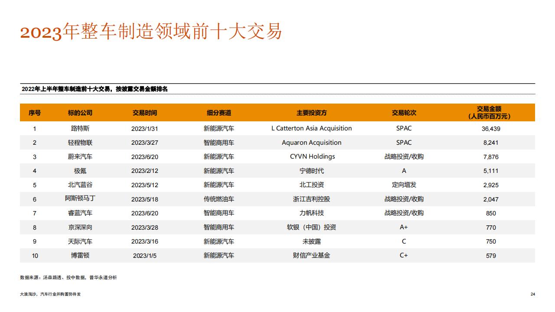Click investor Aquaron Acquisition
This screenshot has width=555, height=312.
pyautogui.click(x=312, y=143)
